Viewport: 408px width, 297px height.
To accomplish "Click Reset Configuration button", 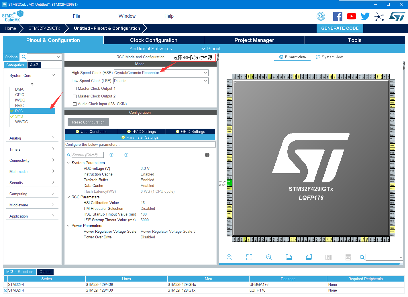I will pos(88,122).
